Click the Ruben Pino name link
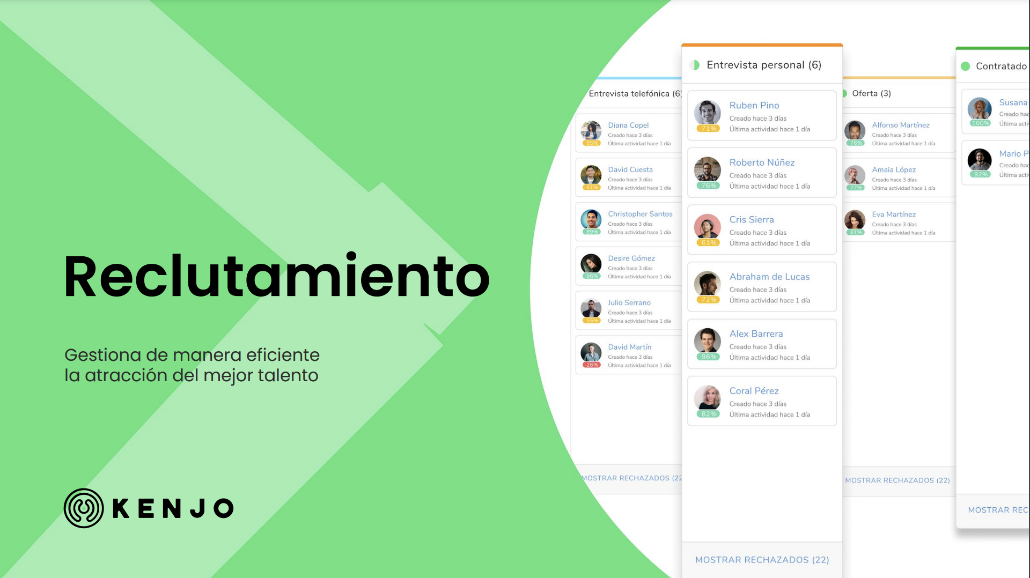Screen dimensions: 1030x578 (754, 106)
